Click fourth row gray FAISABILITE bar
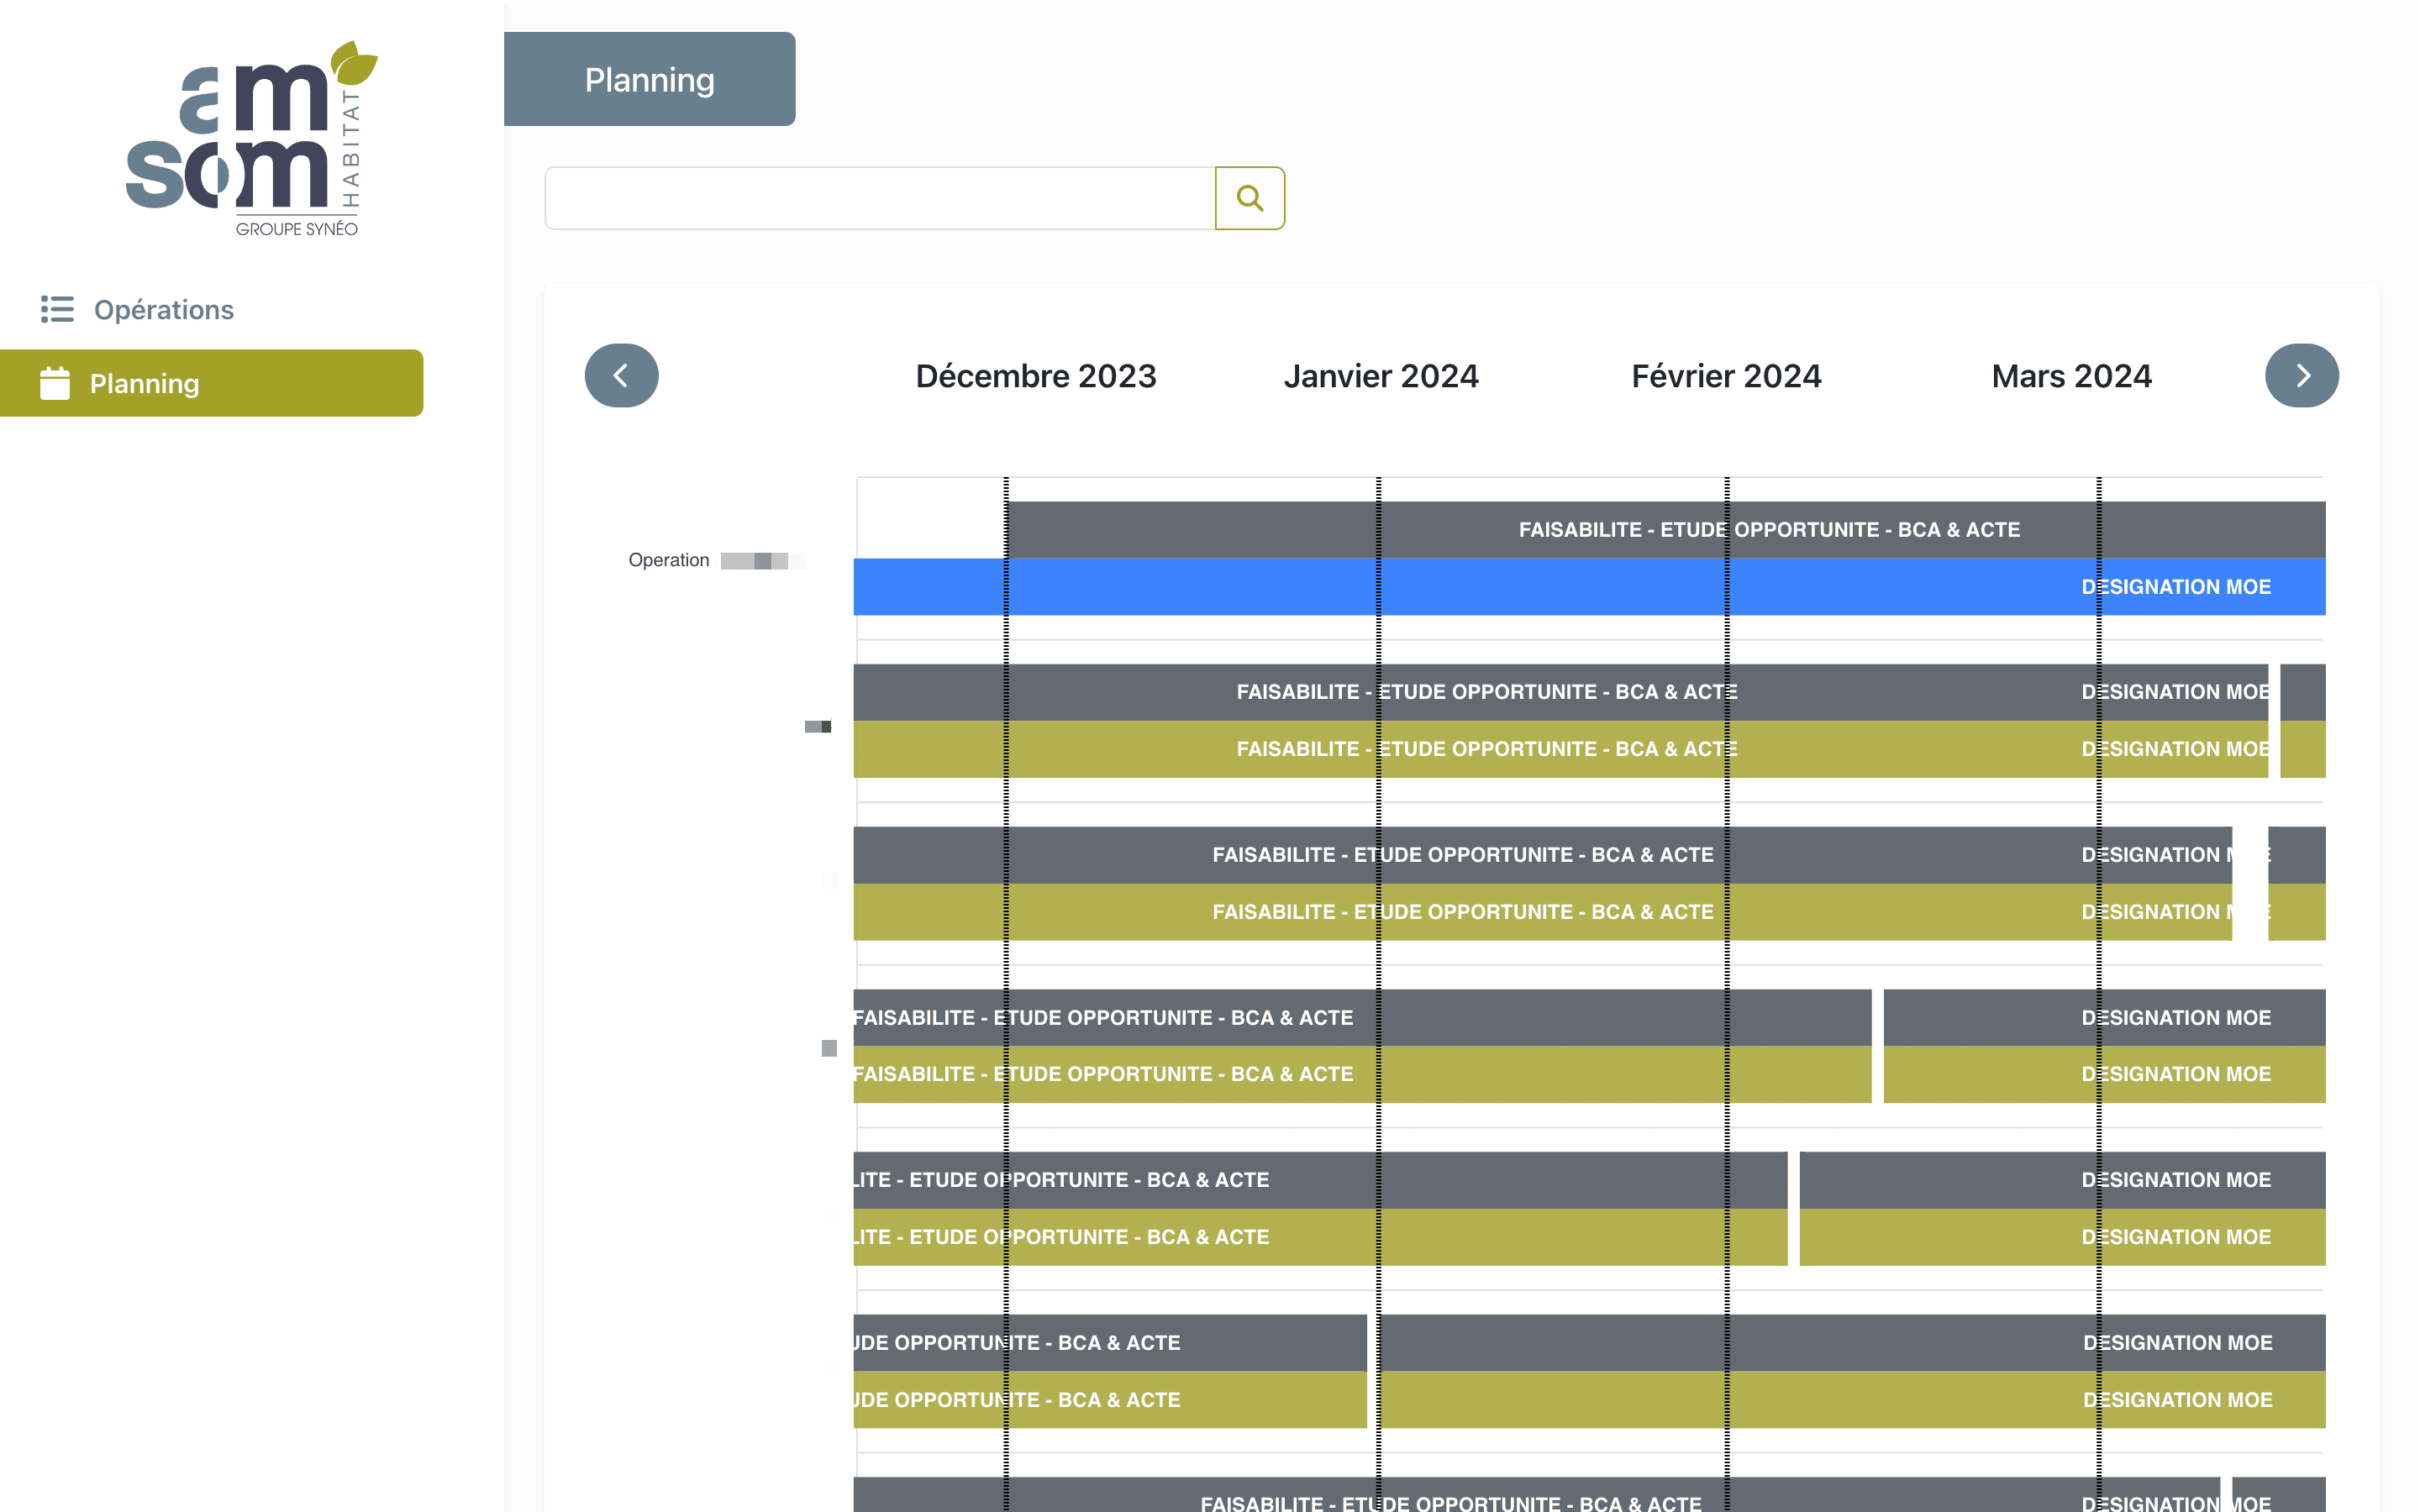Viewport: 2420px width, 1512px height. pyautogui.click(x=1362, y=1017)
